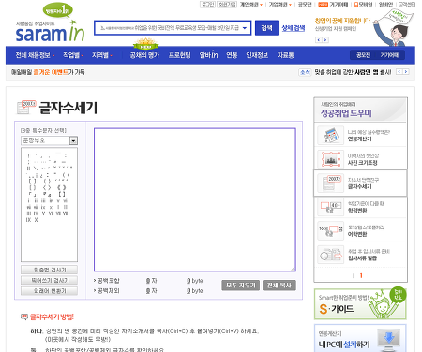The image size is (422, 352).
Task: Open the 상세 검색 link
Action: [294, 28]
